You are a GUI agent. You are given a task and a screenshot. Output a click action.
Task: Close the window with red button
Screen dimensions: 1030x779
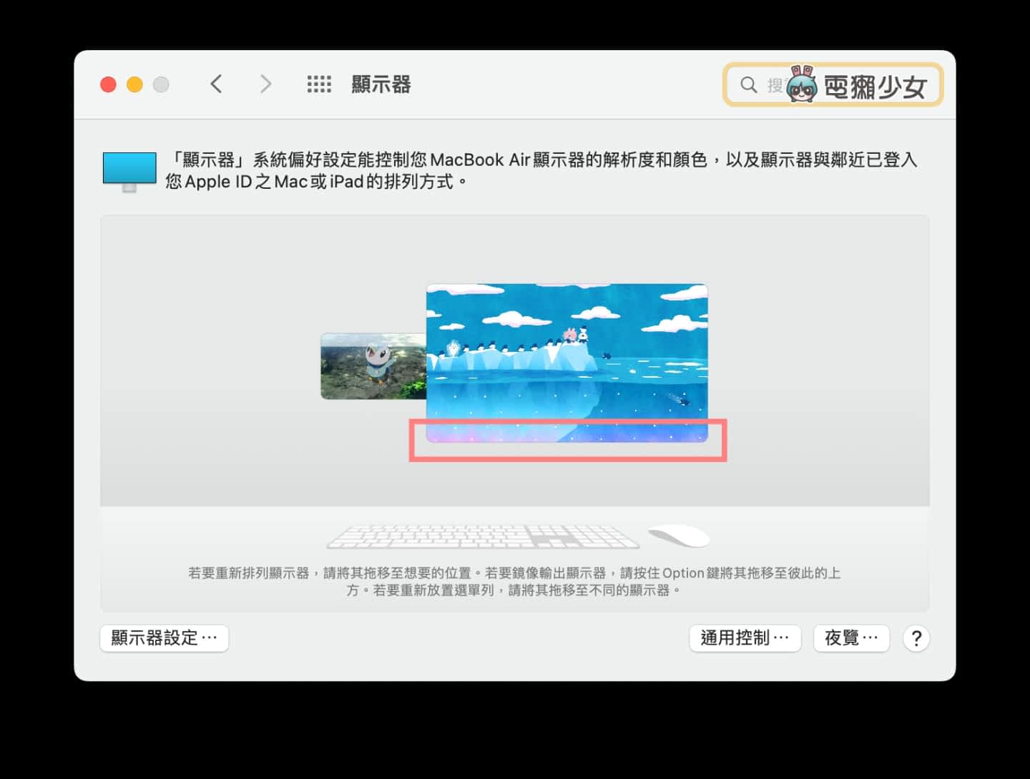(x=108, y=84)
